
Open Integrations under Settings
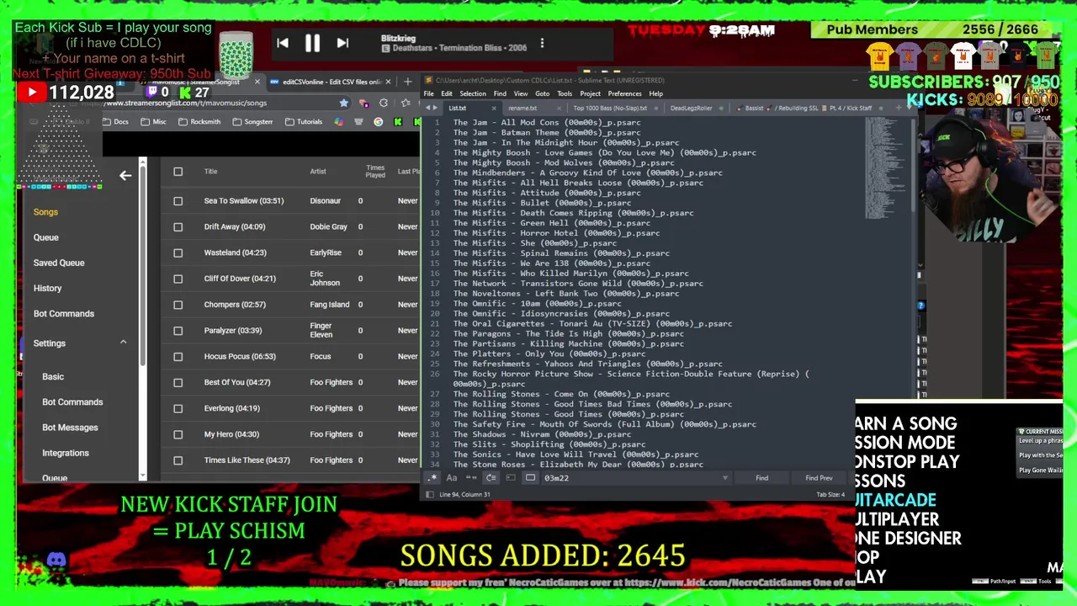(x=66, y=453)
